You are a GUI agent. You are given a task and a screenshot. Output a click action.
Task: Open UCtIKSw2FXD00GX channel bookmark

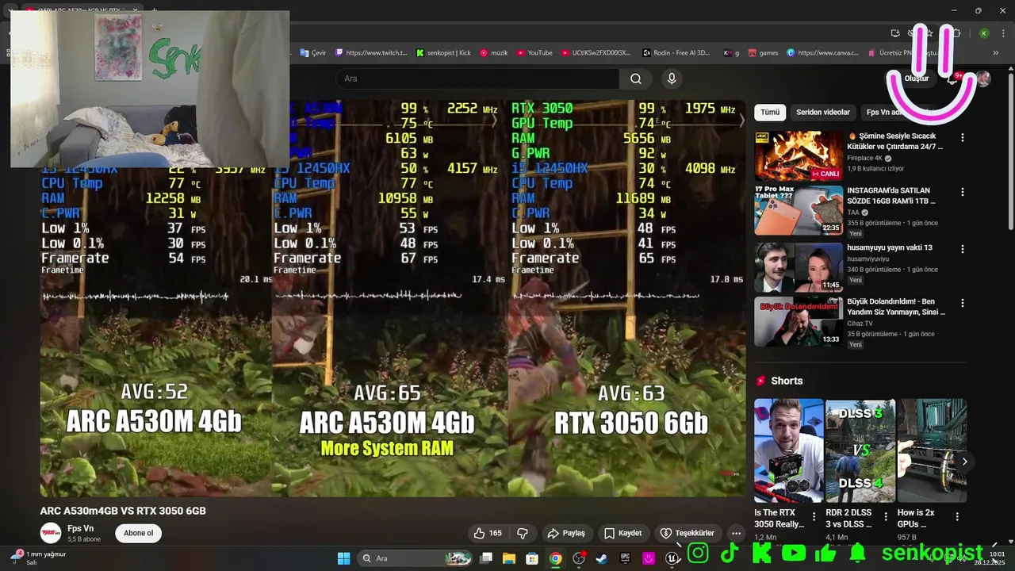click(596, 53)
